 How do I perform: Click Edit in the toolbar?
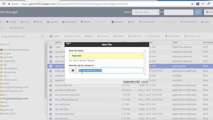(131, 22)
